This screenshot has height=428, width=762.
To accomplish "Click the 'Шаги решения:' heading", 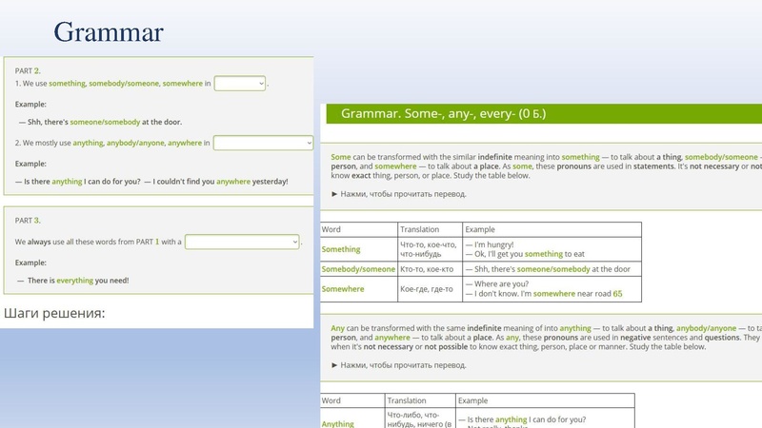I will [54, 313].
